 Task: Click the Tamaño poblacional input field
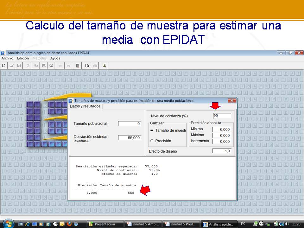click(130, 124)
